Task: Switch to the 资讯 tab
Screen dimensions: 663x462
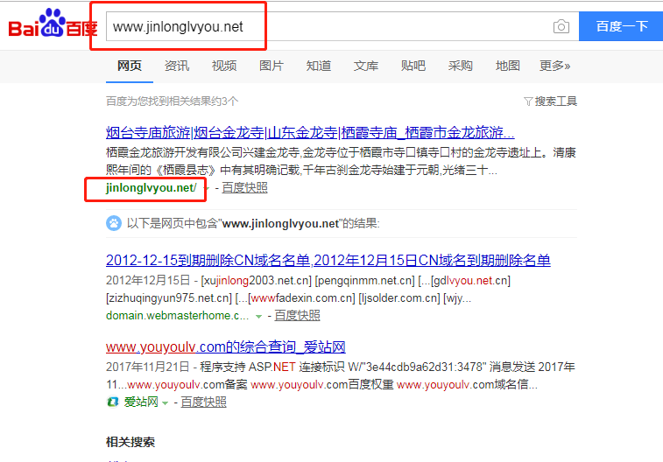Action: click(177, 66)
